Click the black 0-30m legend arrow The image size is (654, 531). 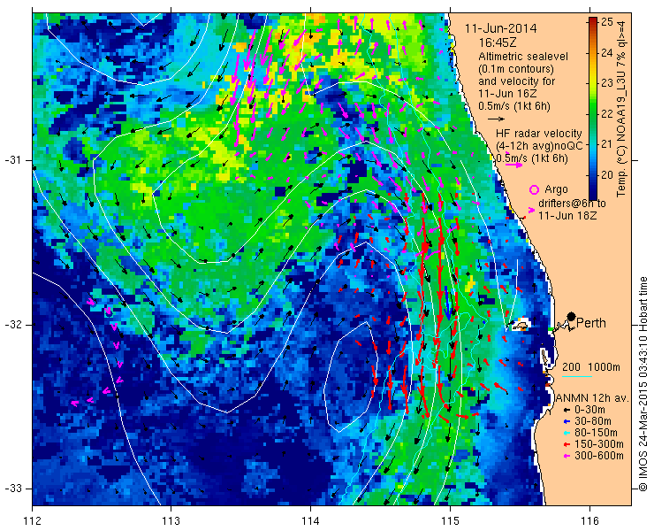tap(567, 411)
